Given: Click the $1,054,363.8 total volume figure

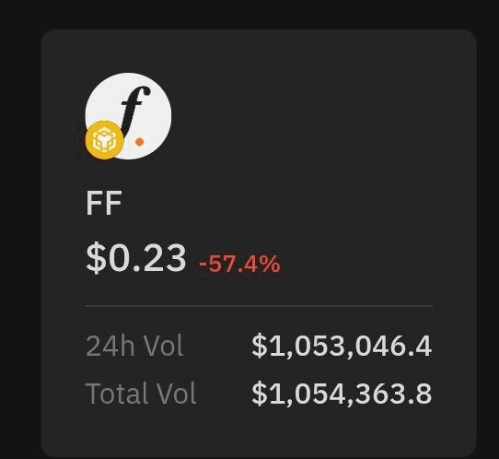Looking at the screenshot, I should click(342, 394).
